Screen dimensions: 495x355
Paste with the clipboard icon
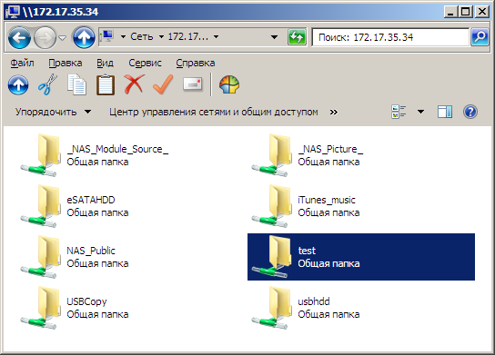click(106, 84)
